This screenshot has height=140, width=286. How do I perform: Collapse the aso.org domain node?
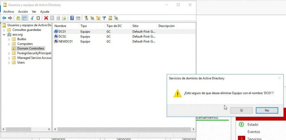coord(4,35)
